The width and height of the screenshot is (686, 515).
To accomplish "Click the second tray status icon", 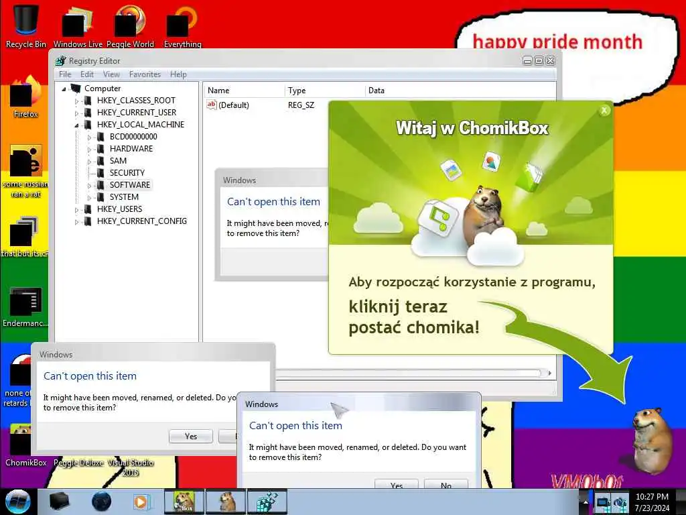I will (x=620, y=504).
